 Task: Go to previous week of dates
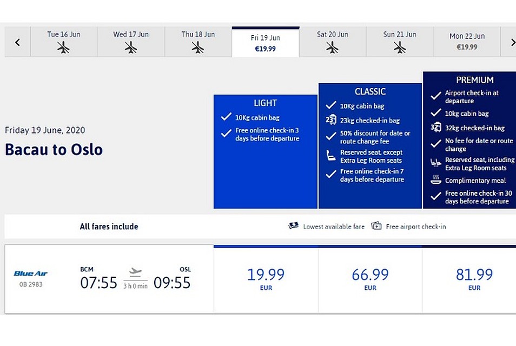(17, 42)
